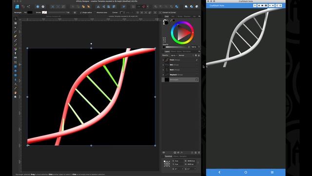Select the Corner tool
This screenshot has width=312, height=176.
[x=15, y=32]
